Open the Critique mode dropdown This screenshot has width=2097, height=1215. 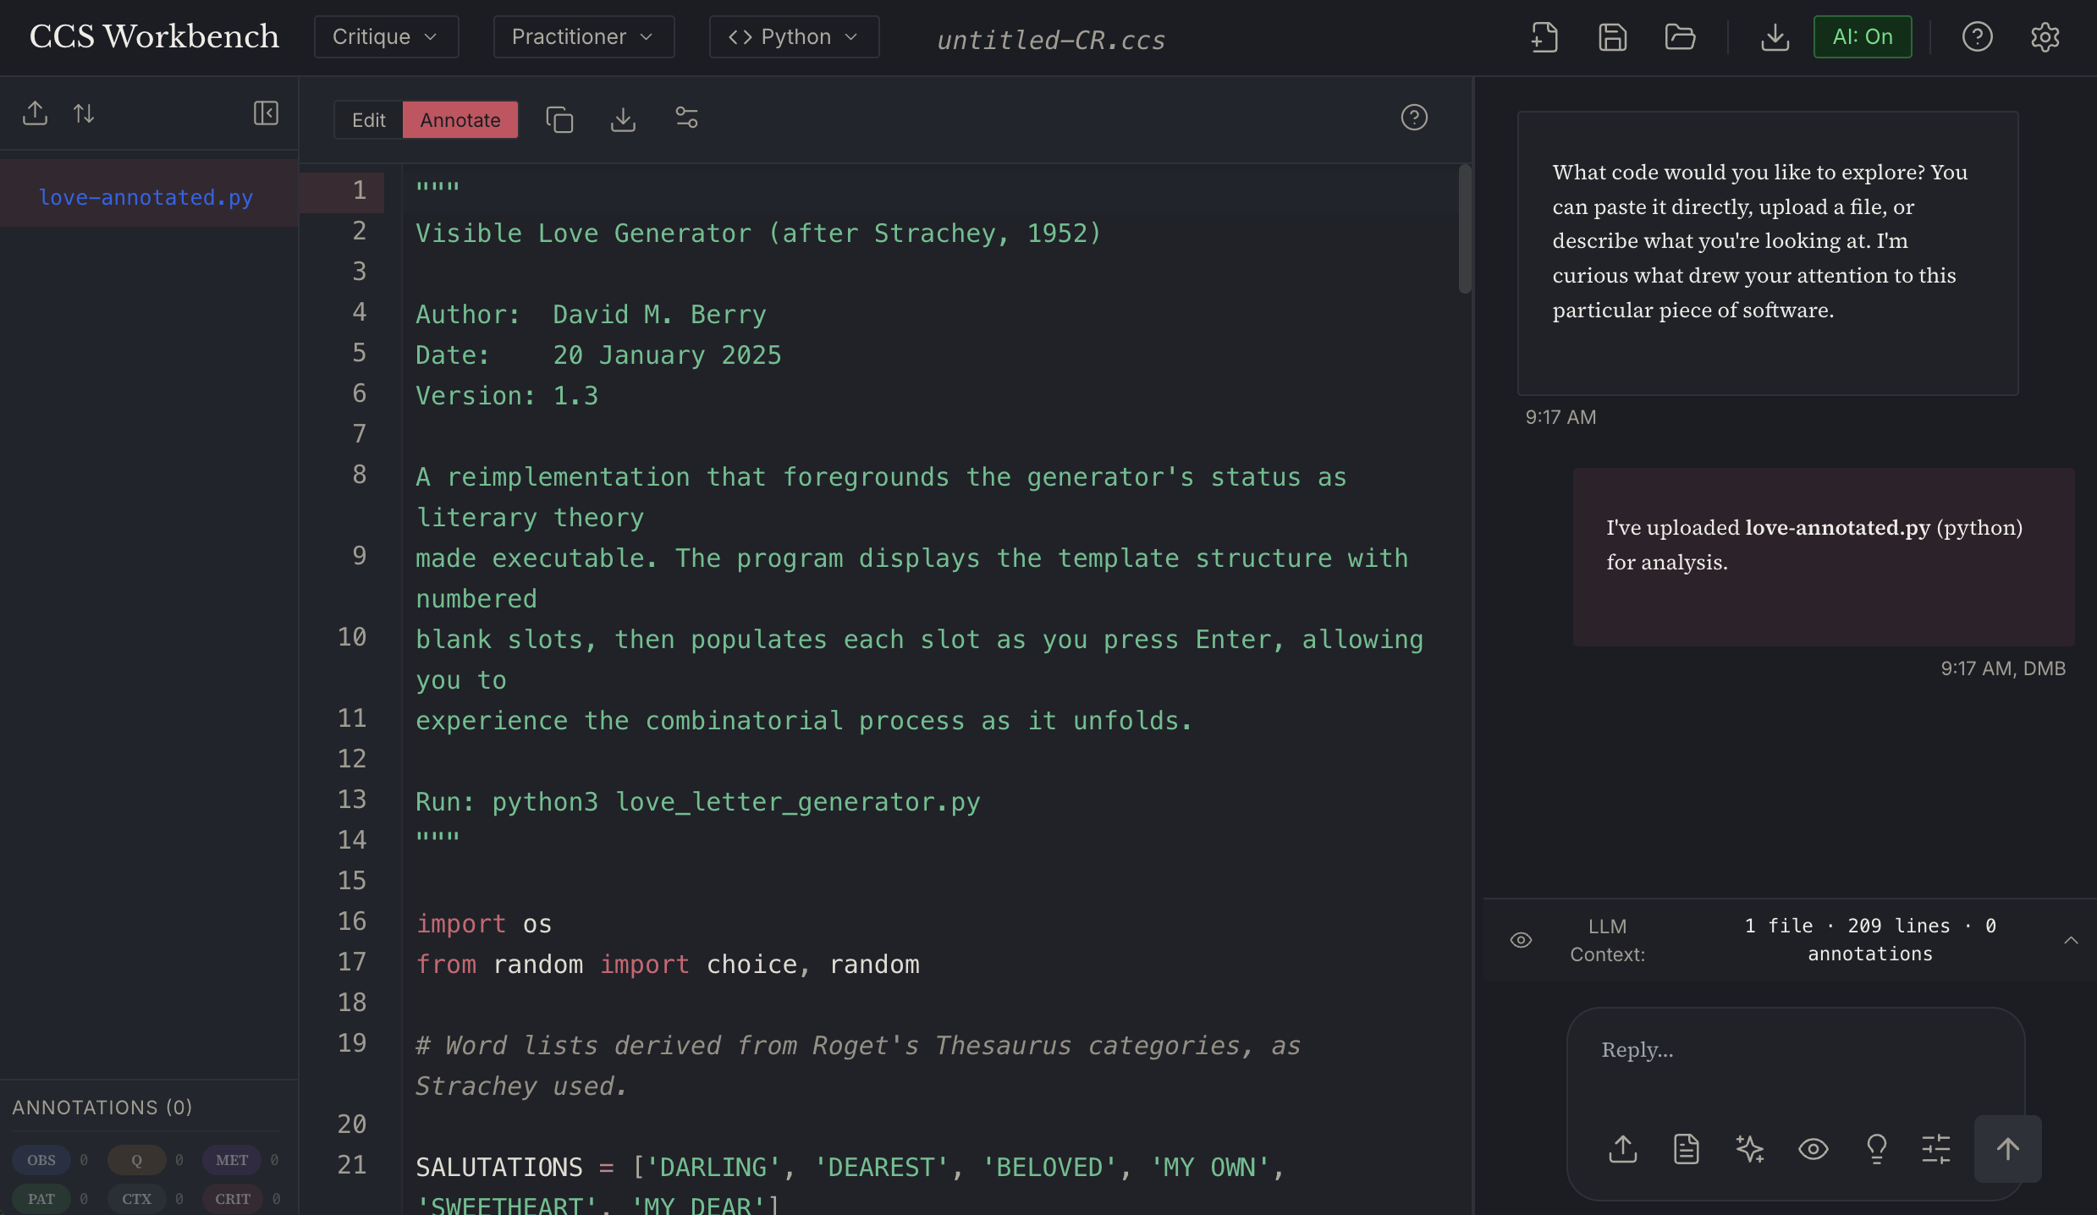coord(386,37)
